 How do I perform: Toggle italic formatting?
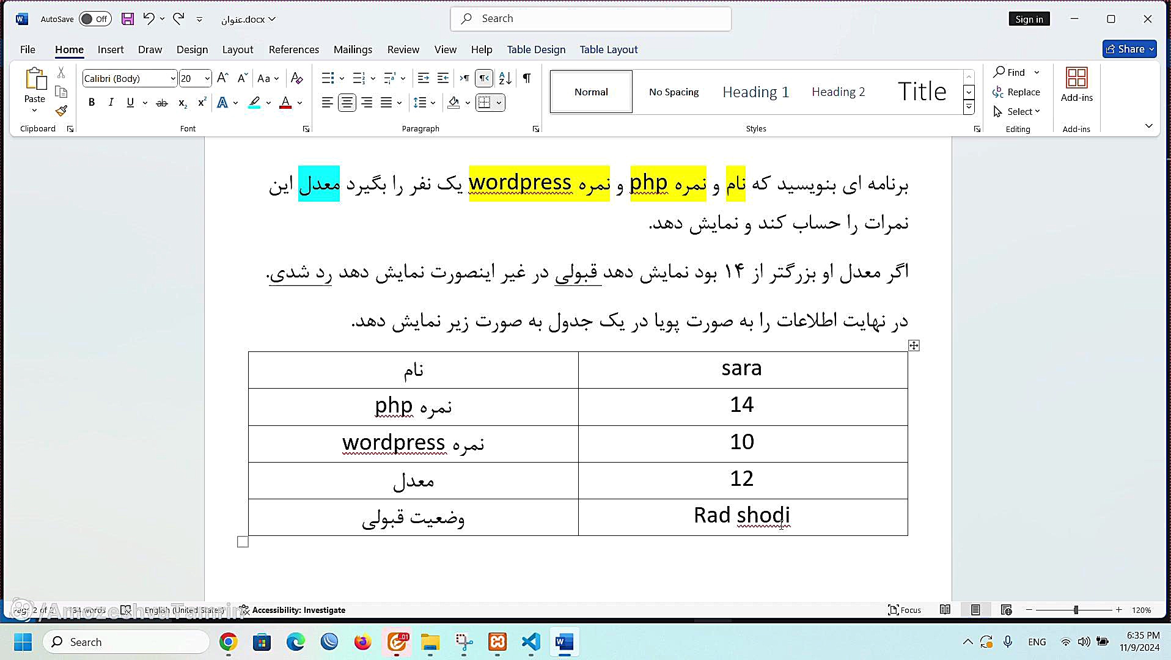click(x=111, y=103)
